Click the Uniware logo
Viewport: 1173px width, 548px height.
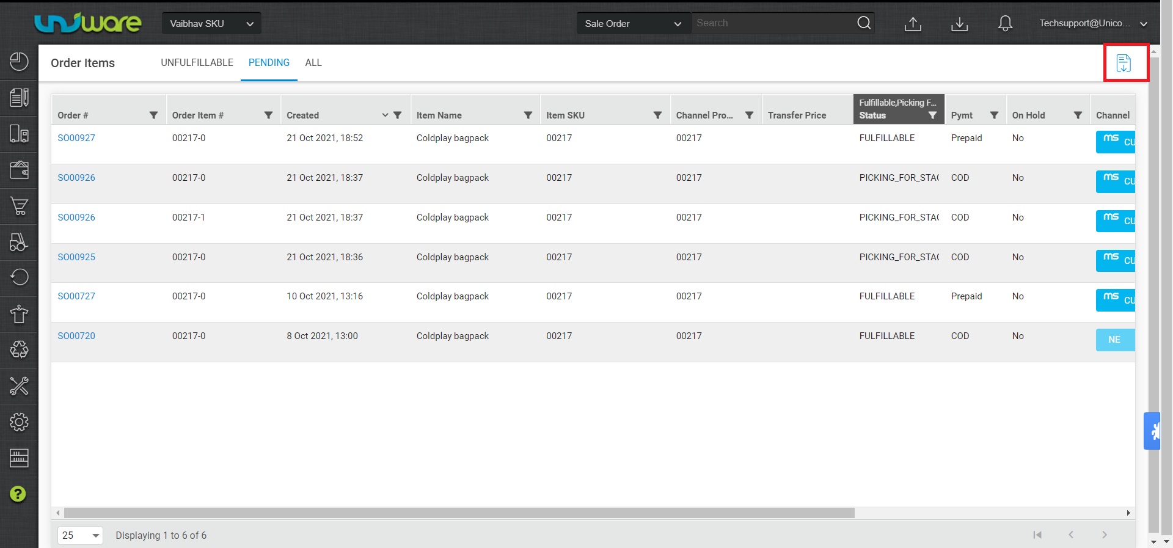coord(88,23)
